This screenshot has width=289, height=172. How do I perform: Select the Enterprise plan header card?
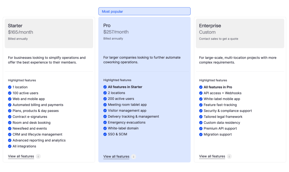coord(240,33)
